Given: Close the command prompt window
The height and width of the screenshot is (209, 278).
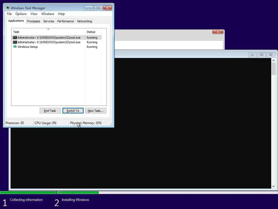Looking at the screenshot, I should 271,55.
